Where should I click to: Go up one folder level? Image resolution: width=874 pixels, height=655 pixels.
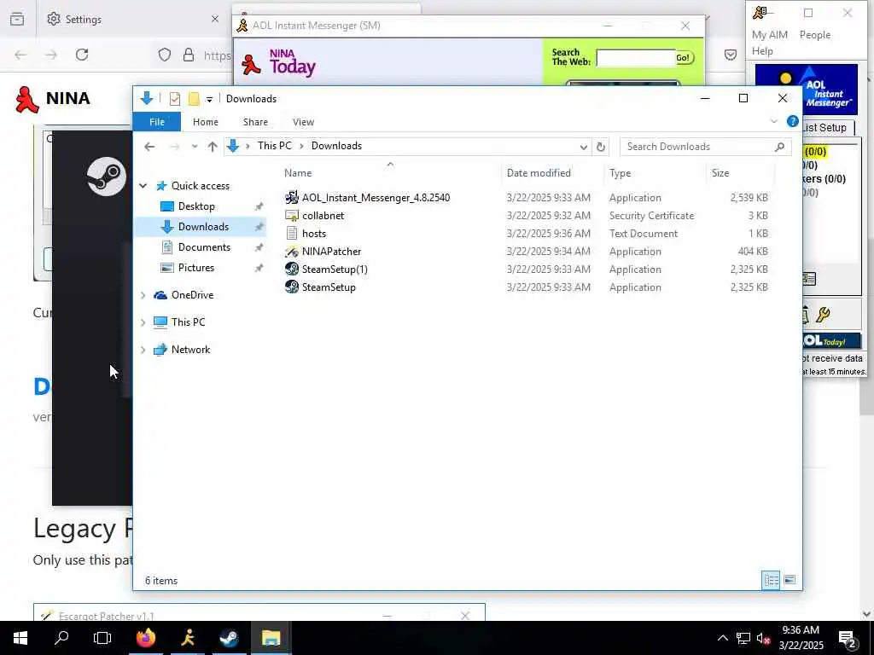pos(213,147)
